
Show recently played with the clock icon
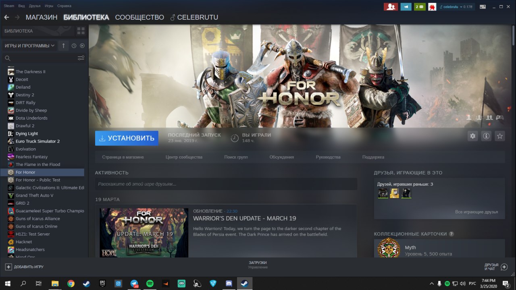pyautogui.click(x=74, y=46)
